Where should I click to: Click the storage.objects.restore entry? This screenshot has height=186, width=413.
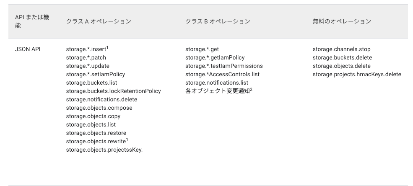point(96,133)
